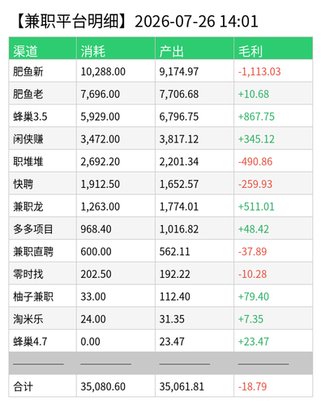Click the 渠道 column header
The width and height of the screenshot is (321, 405).
[25, 51]
